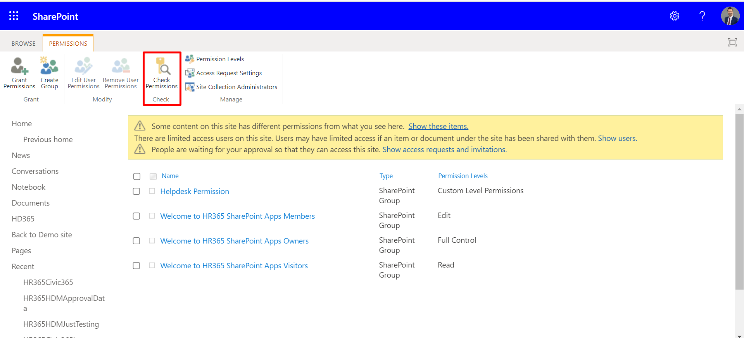Click the Site Collection Administrators icon
The height and width of the screenshot is (338, 744).
pos(190,87)
